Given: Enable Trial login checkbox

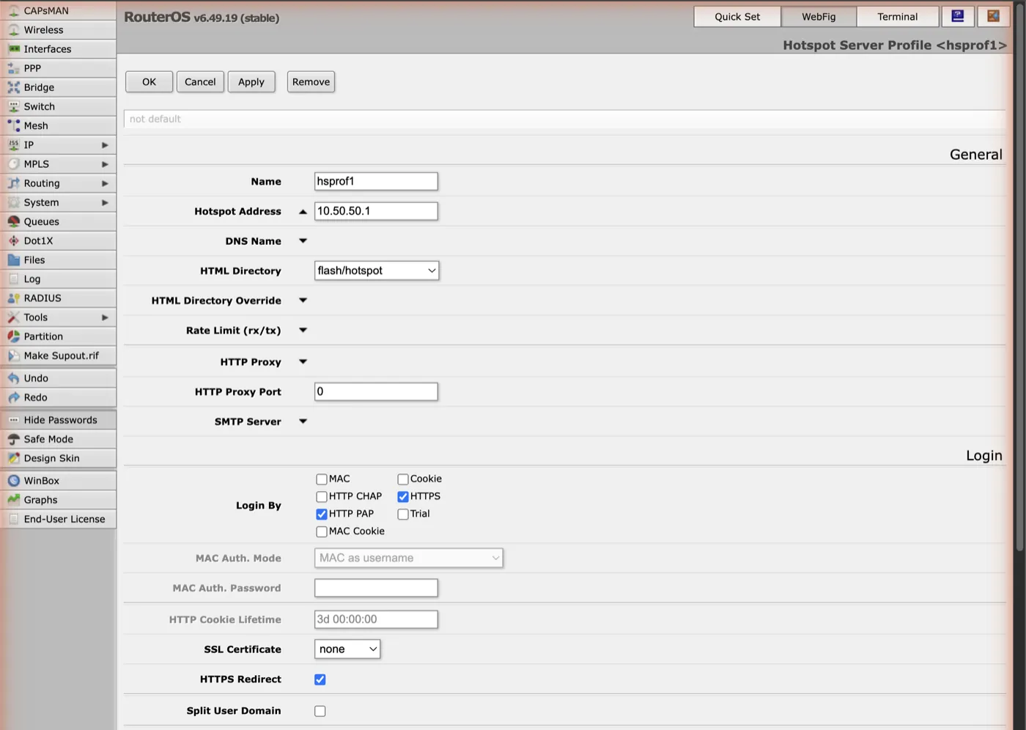Looking at the screenshot, I should pyautogui.click(x=403, y=515).
